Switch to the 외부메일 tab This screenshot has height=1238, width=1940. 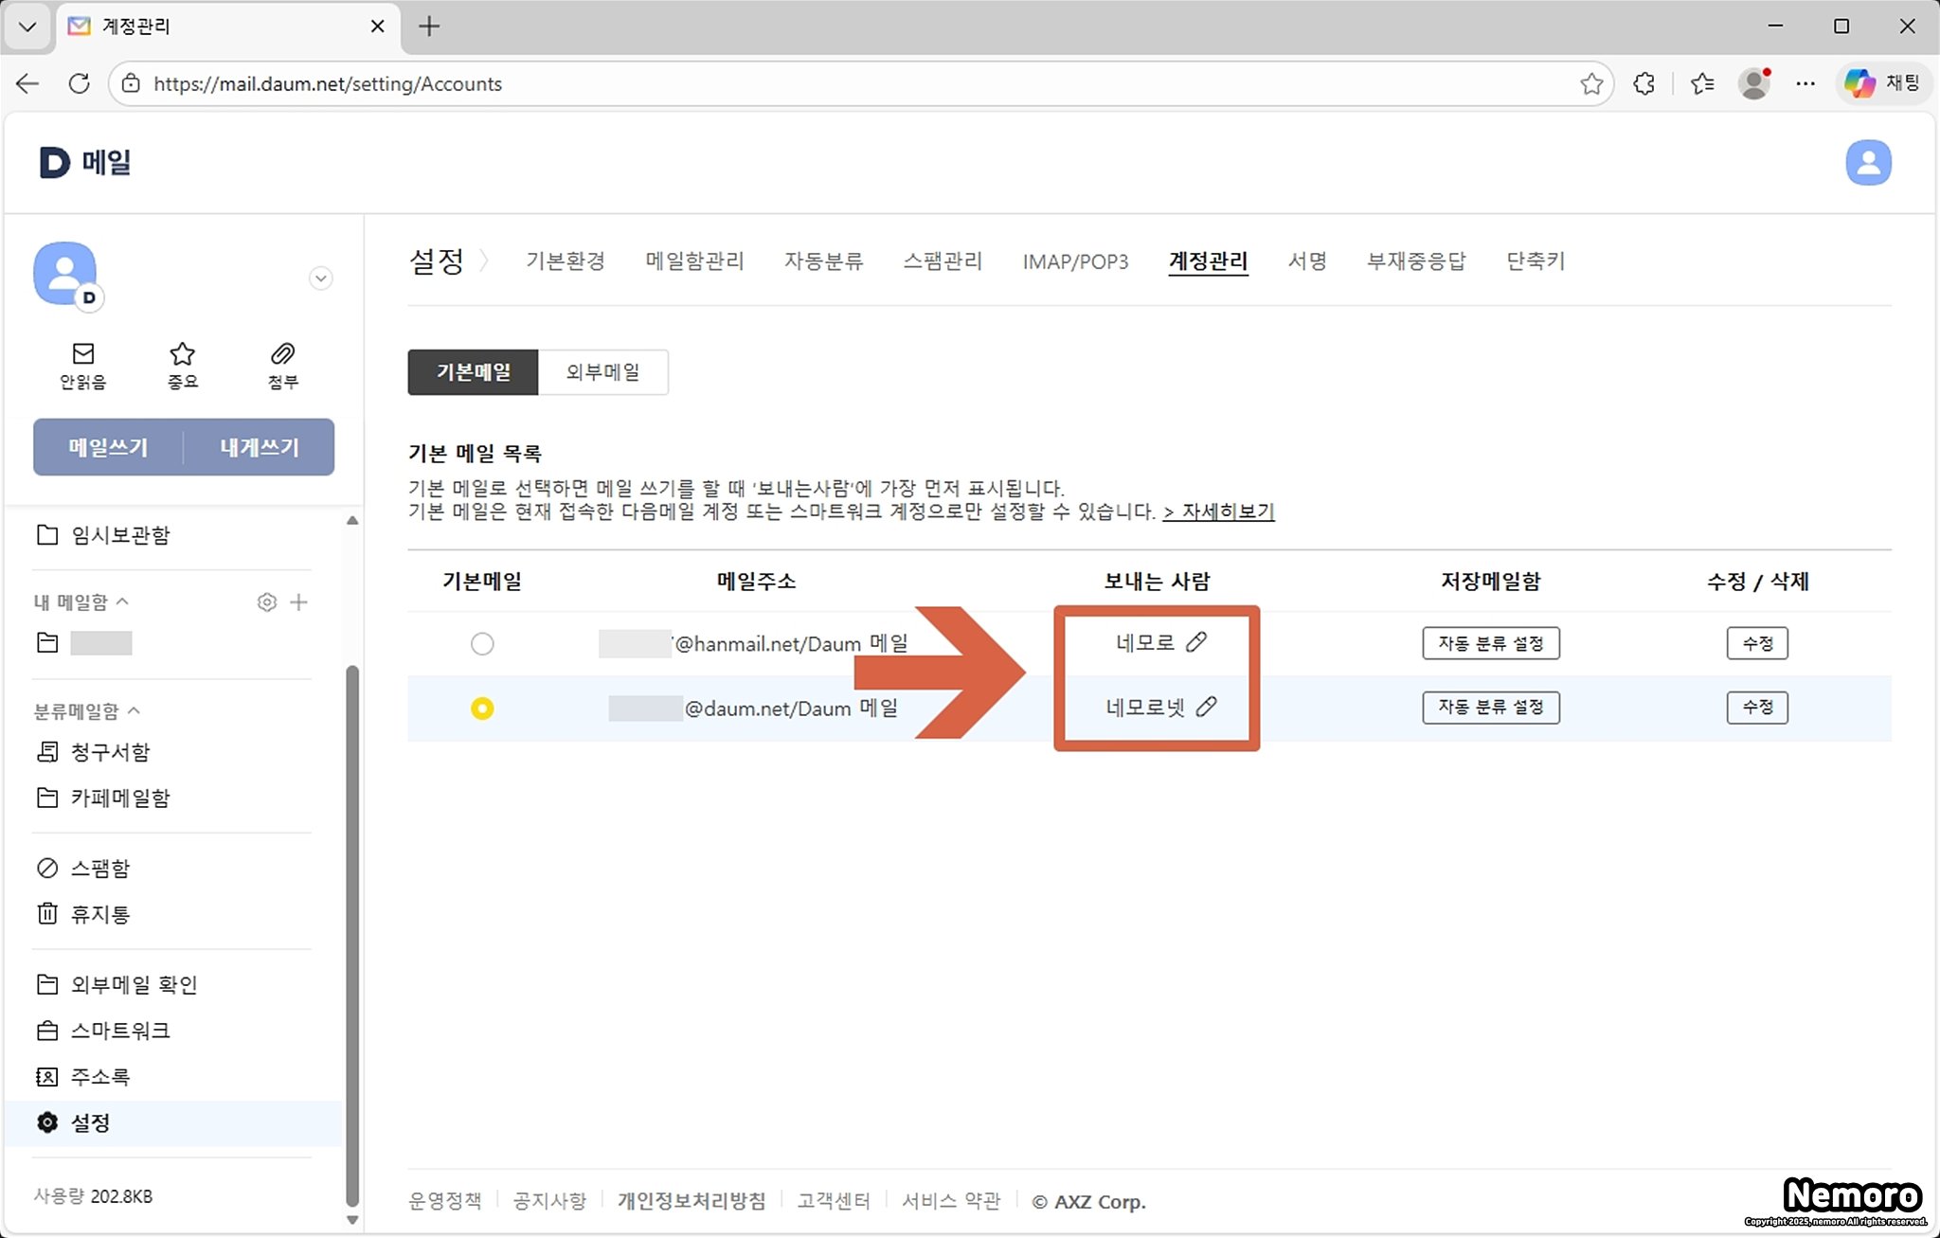(602, 371)
